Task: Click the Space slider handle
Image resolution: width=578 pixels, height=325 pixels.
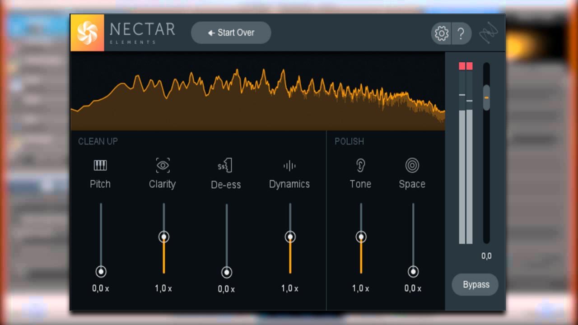Action: 413,271
